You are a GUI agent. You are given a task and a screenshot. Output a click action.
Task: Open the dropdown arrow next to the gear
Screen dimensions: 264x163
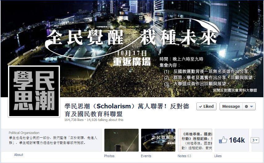point(252,107)
